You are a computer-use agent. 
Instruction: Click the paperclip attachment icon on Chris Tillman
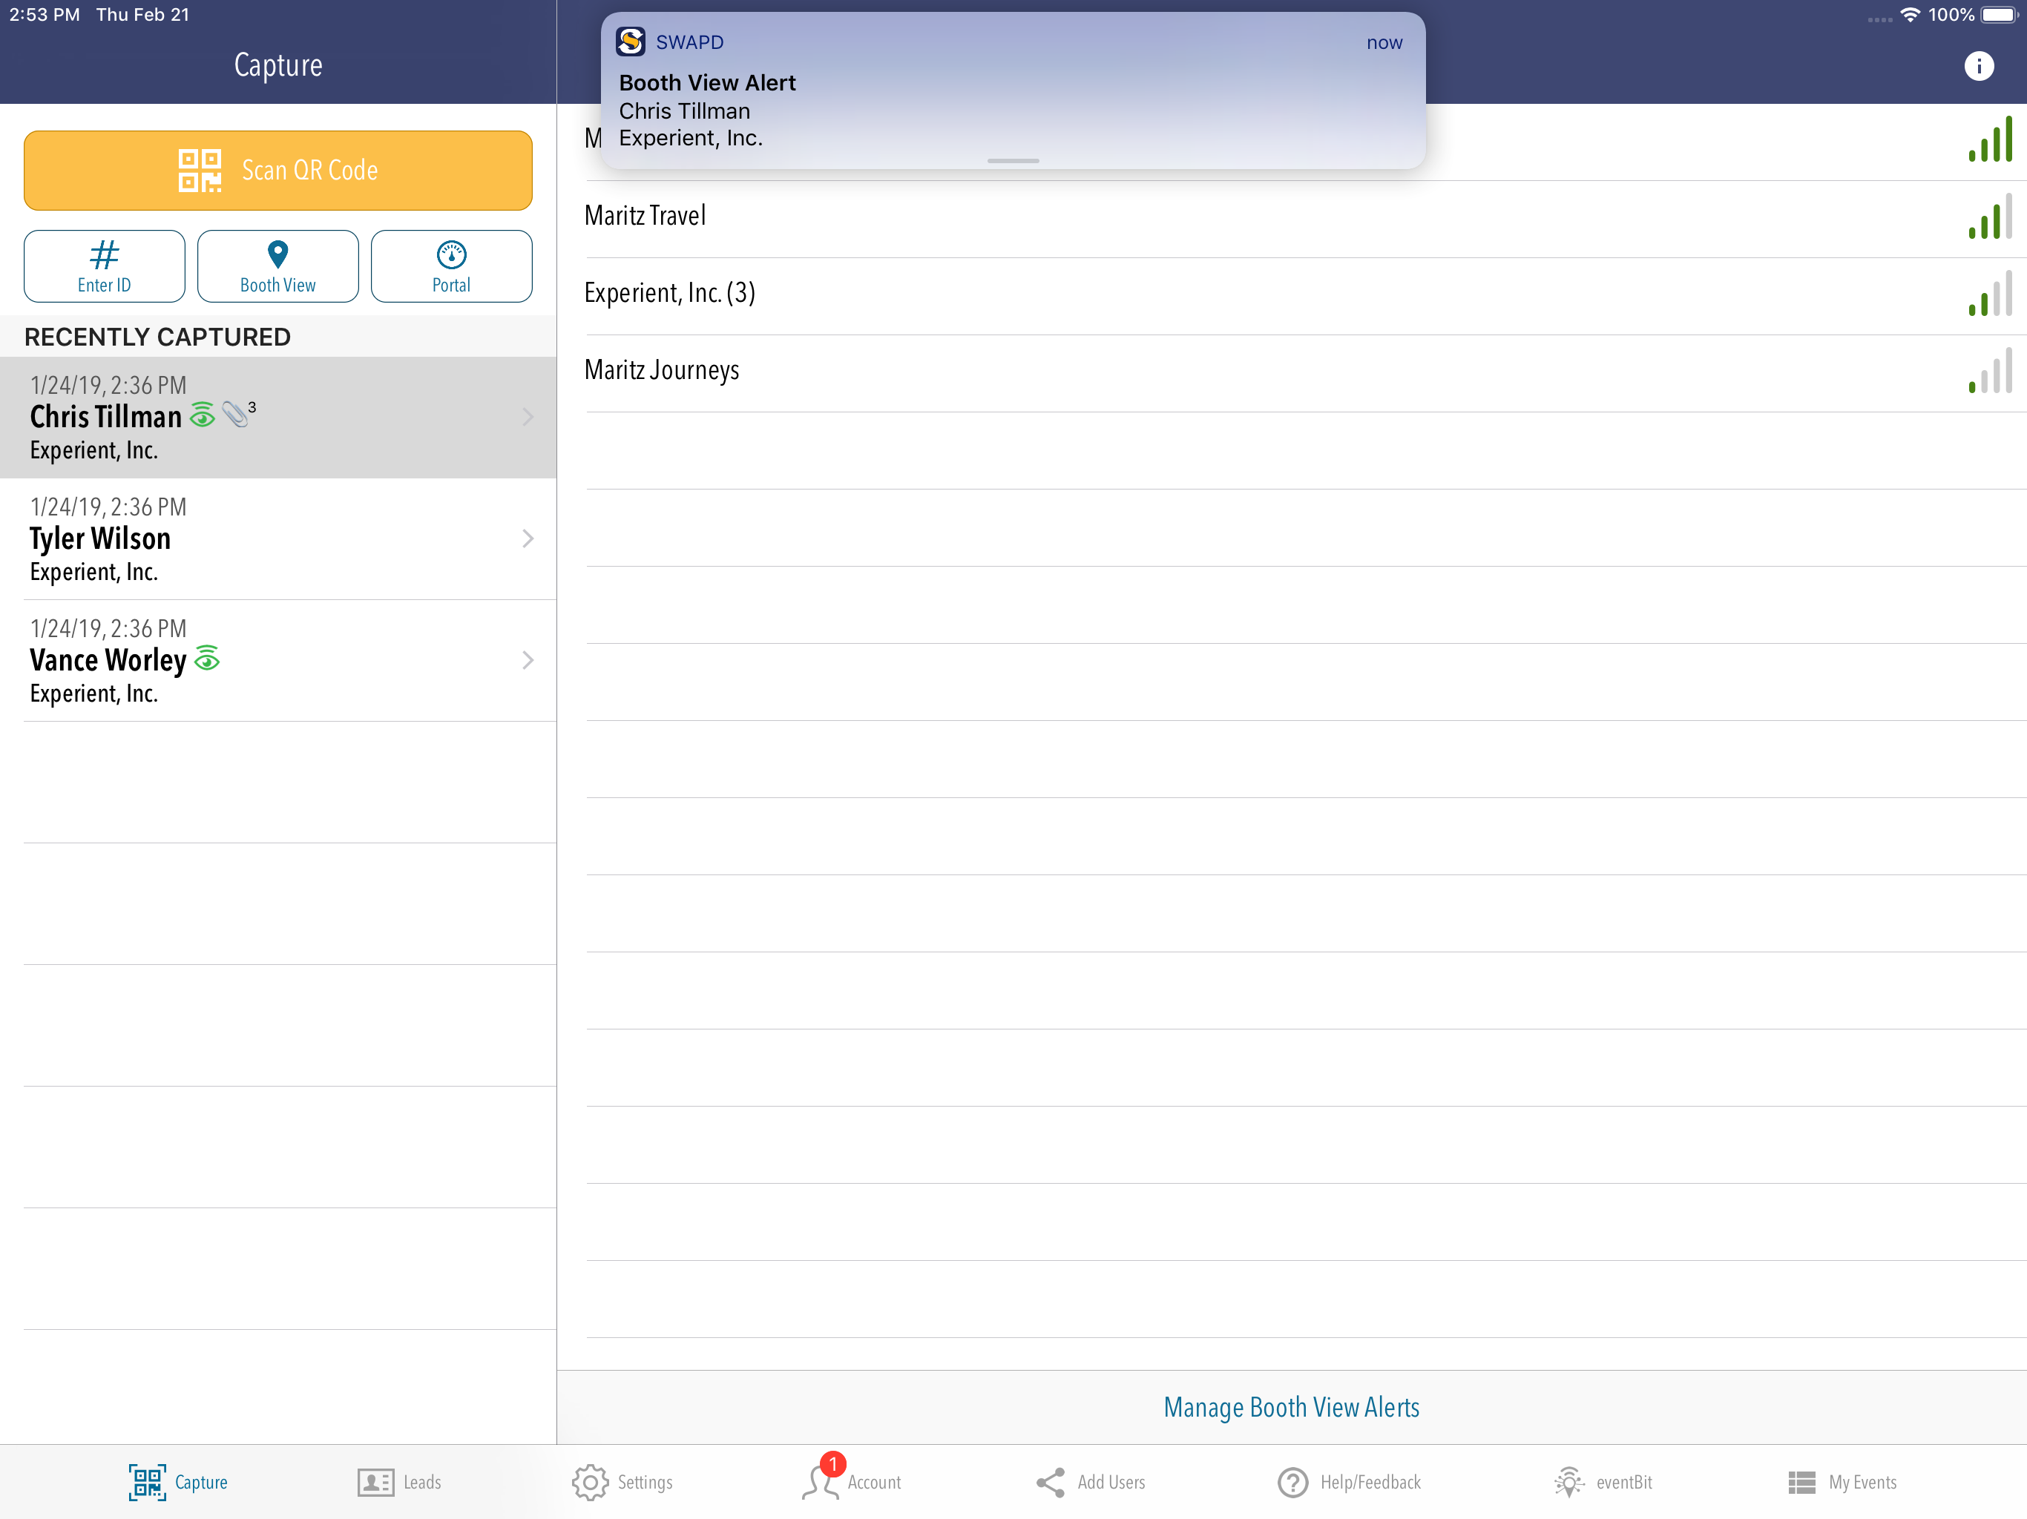[x=237, y=414]
